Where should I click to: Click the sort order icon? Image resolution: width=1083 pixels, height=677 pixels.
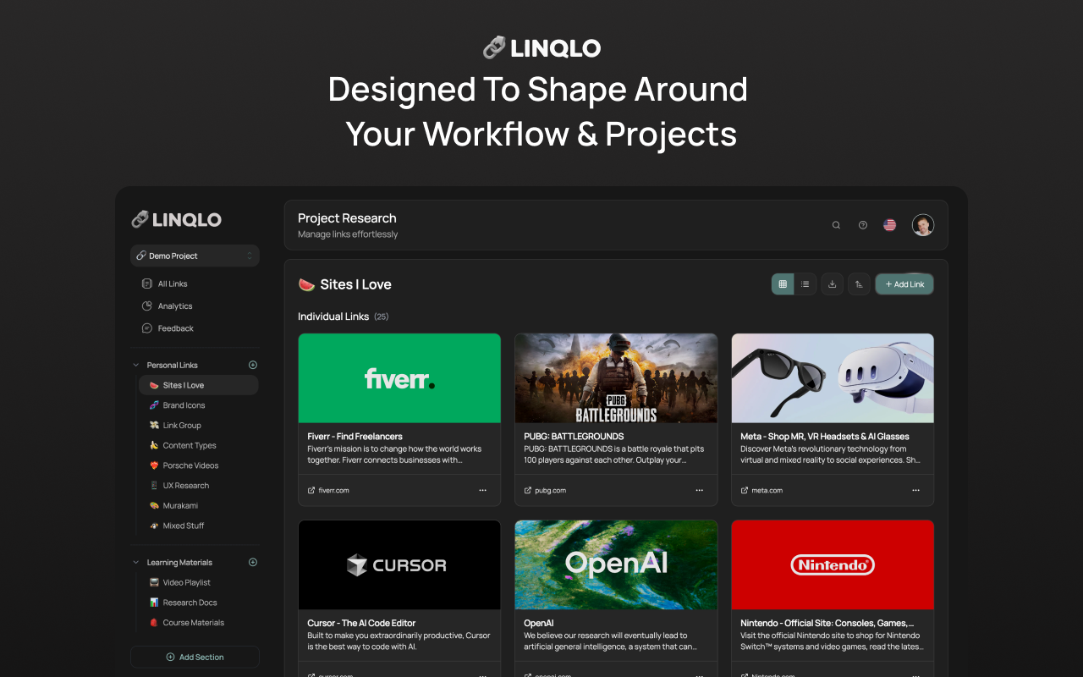pyautogui.click(x=859, y=284)
